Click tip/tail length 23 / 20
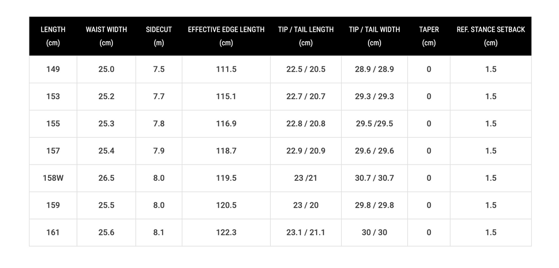 point(306,205)
